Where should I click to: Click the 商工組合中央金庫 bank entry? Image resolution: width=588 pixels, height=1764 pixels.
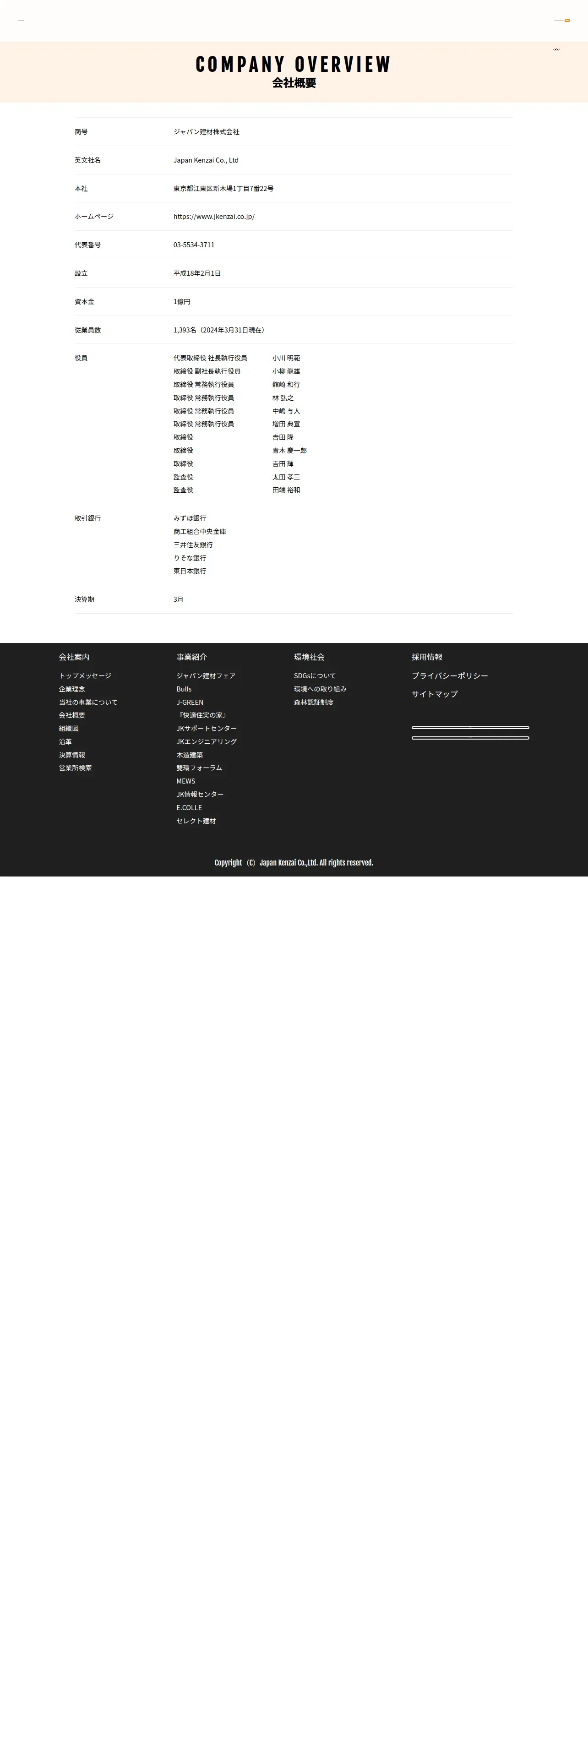(x=200, y=531)
